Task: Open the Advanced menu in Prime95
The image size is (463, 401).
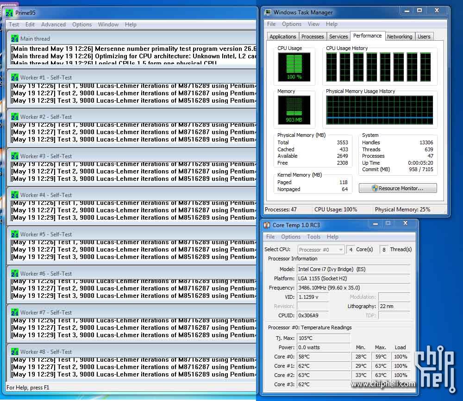Action: (x=53, y=25)
